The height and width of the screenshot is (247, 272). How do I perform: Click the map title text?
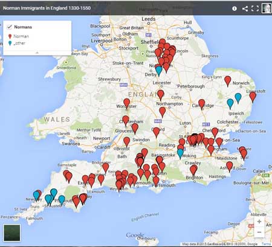(x=47, y=8)
